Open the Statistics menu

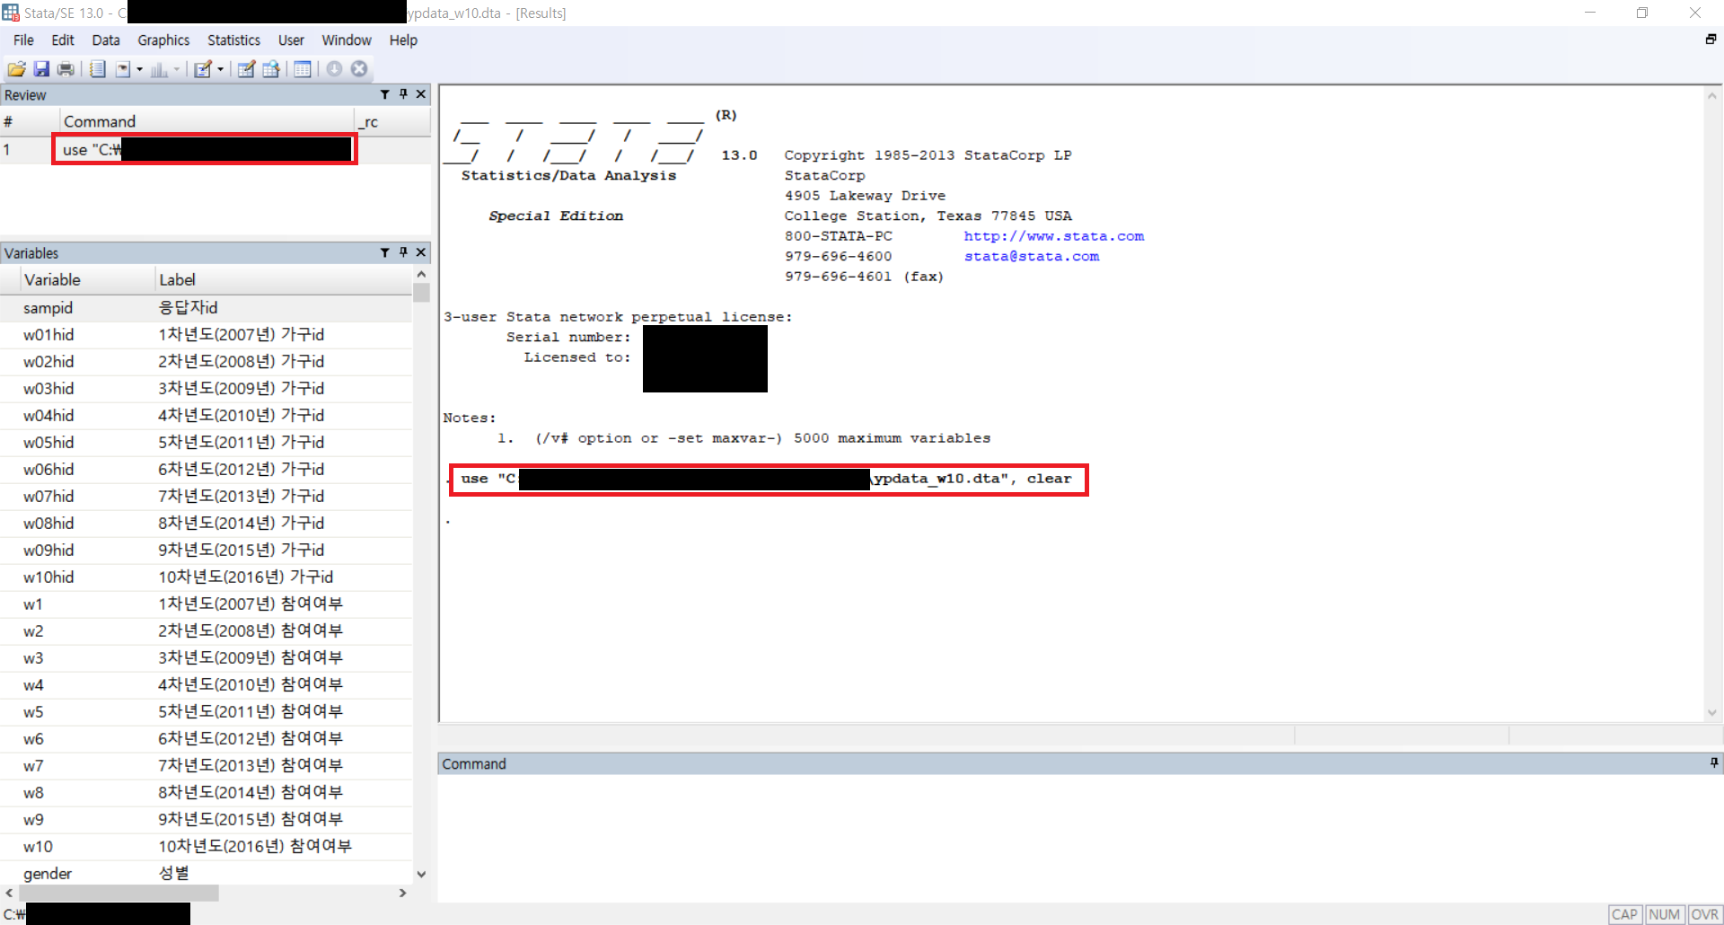click(x=233, y=40)
